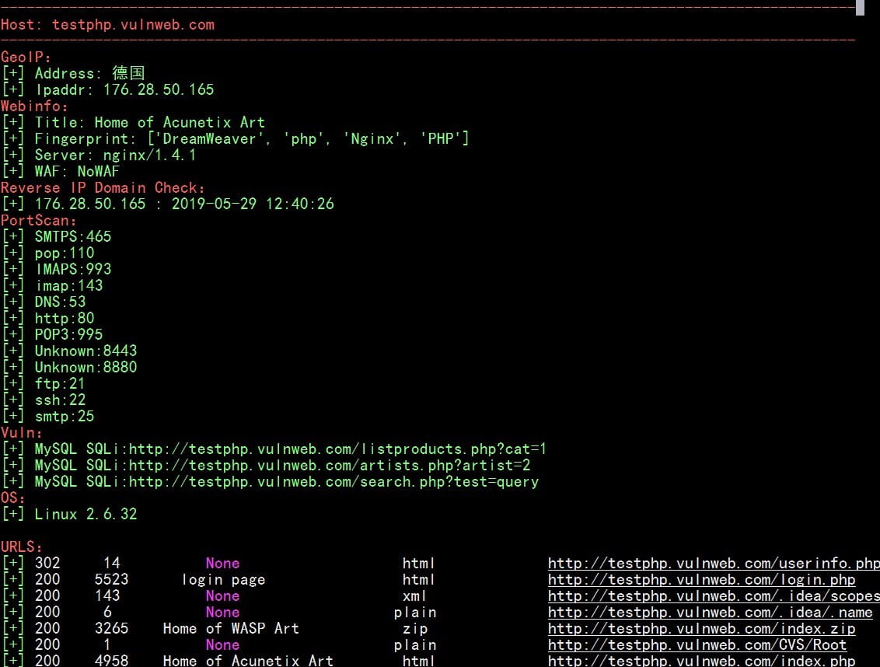Click the NoWAF status line
The height and width of the screenshot is (667, 880).
pyautogui.click(x=70, y=171)
